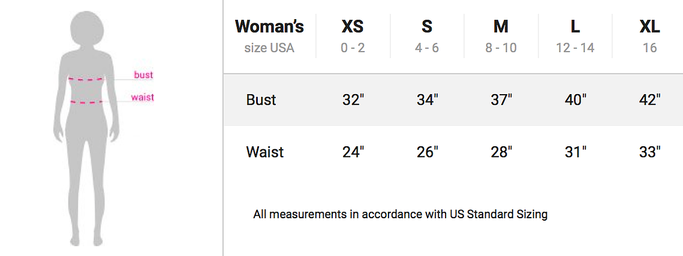Click the 31" waist value for L
Screen dimensions: 683x256
point(575,152)
